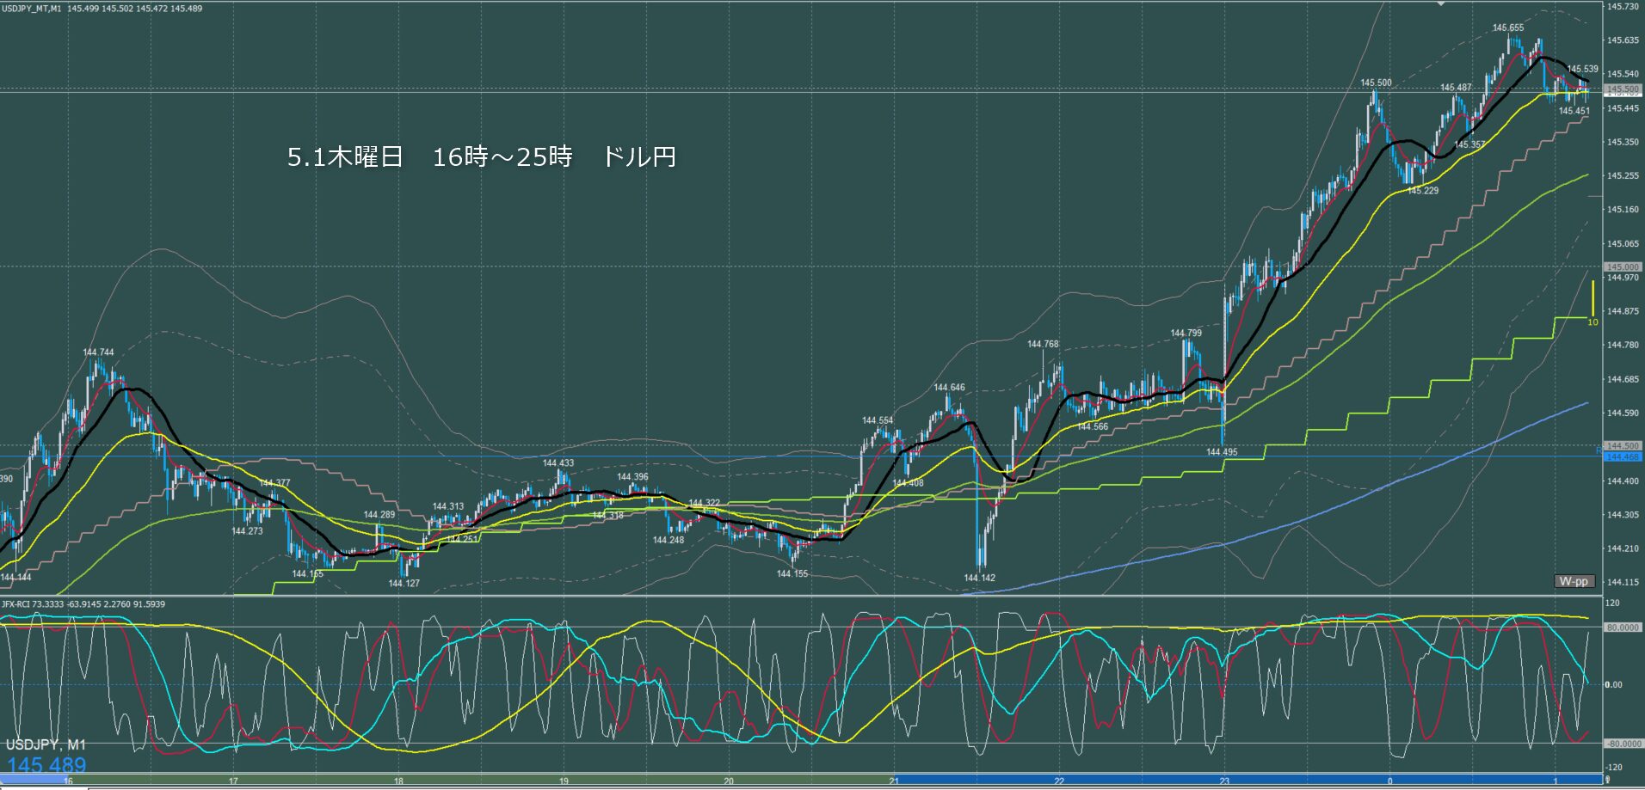The height and width of the screenshot is (790, 1645).
Task: Click the 145.229 price label
Action: click(x=1423, y=191)
